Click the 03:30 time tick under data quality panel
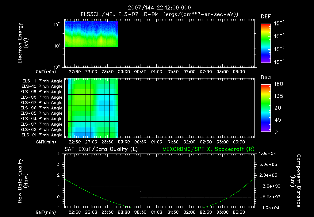The height and width of the screenshot is (217, 314). pos(239,212)
